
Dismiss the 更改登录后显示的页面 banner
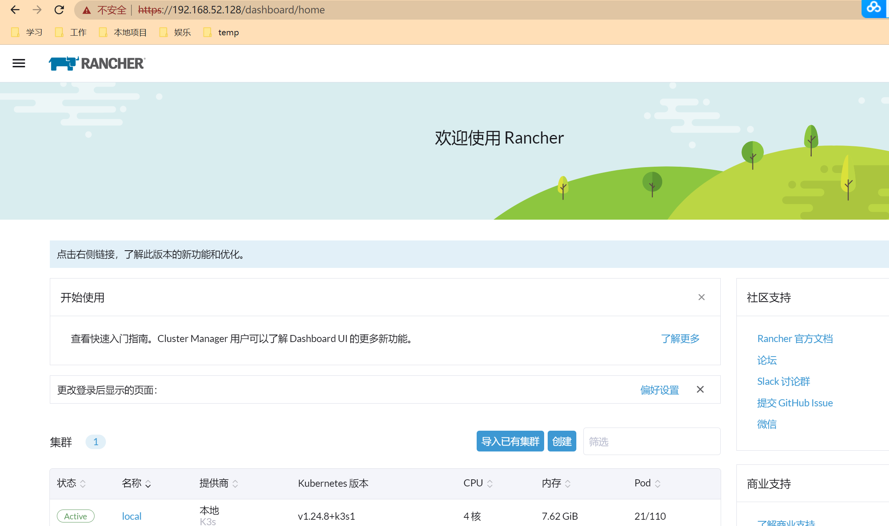coord(700,389)
